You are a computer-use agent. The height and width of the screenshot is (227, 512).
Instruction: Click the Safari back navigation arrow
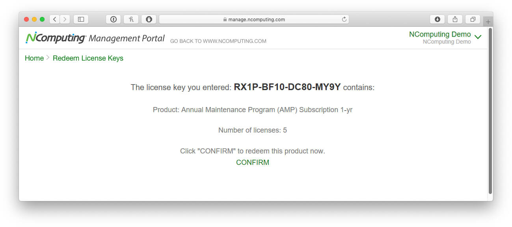pos(54,19)
